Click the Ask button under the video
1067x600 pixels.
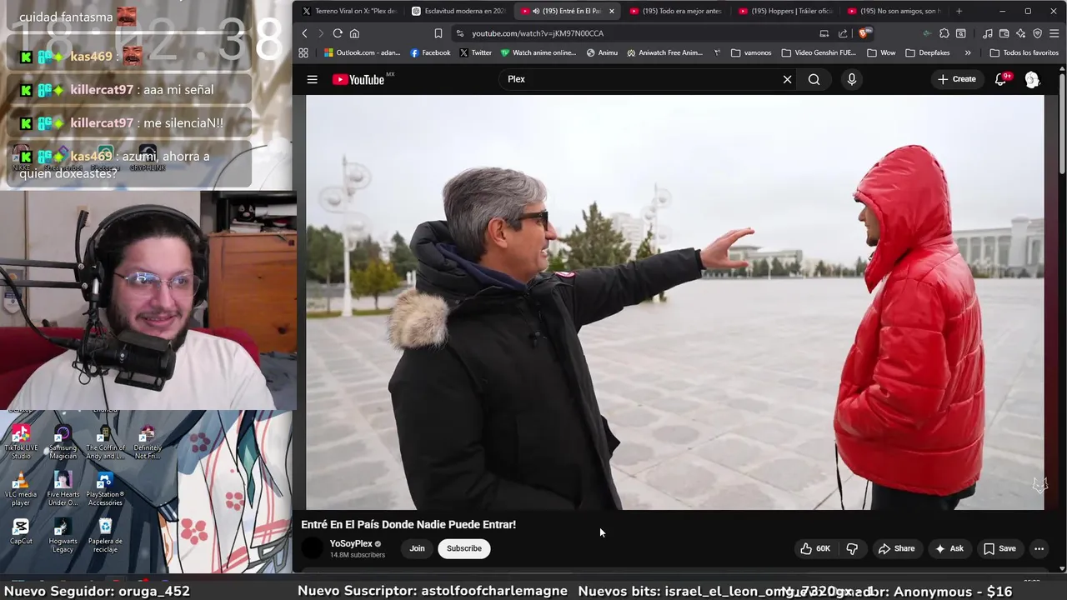click(949, 548)
